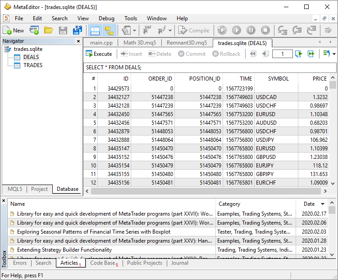Viewport: 338px width, 280px height.
Task: Open the query options dropdown arrow
Action: [334, 54]
